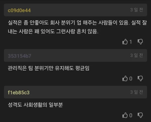Click the 3 일 전 timestamp beside f1eb85c3
151x122 pixels.
tap(137, 92)
